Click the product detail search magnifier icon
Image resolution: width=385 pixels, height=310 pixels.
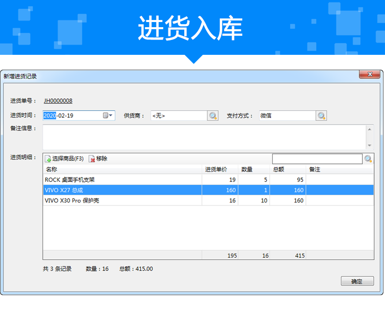tap(368, 159)
